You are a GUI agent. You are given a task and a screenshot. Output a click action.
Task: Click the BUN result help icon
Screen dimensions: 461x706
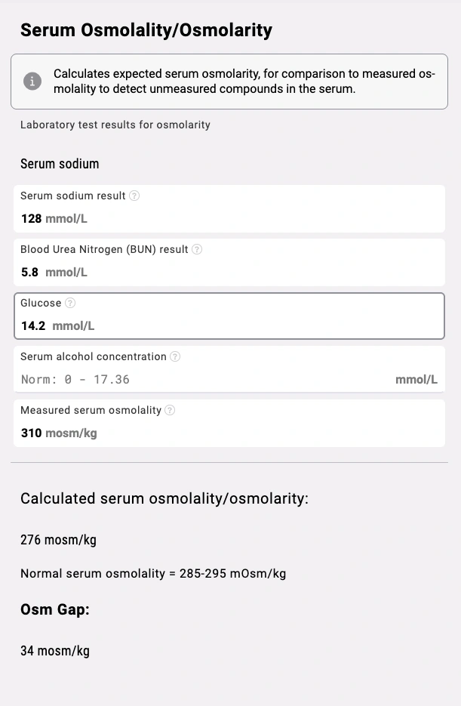click(x=196, y=249)
